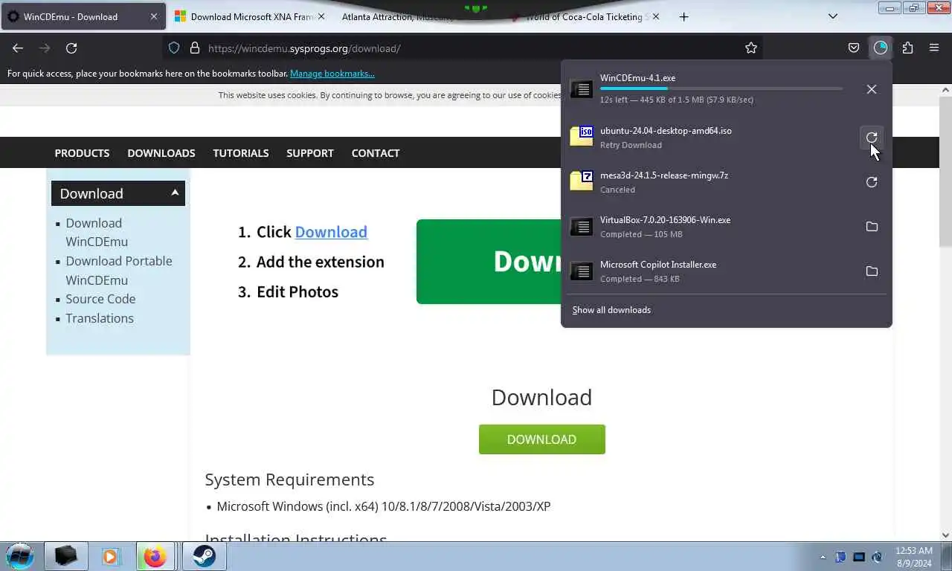Image resolution: width=952 pixels, height=571 pixels.
Task: Click the green DOWNLOAD button
Action: pos(541,439)
